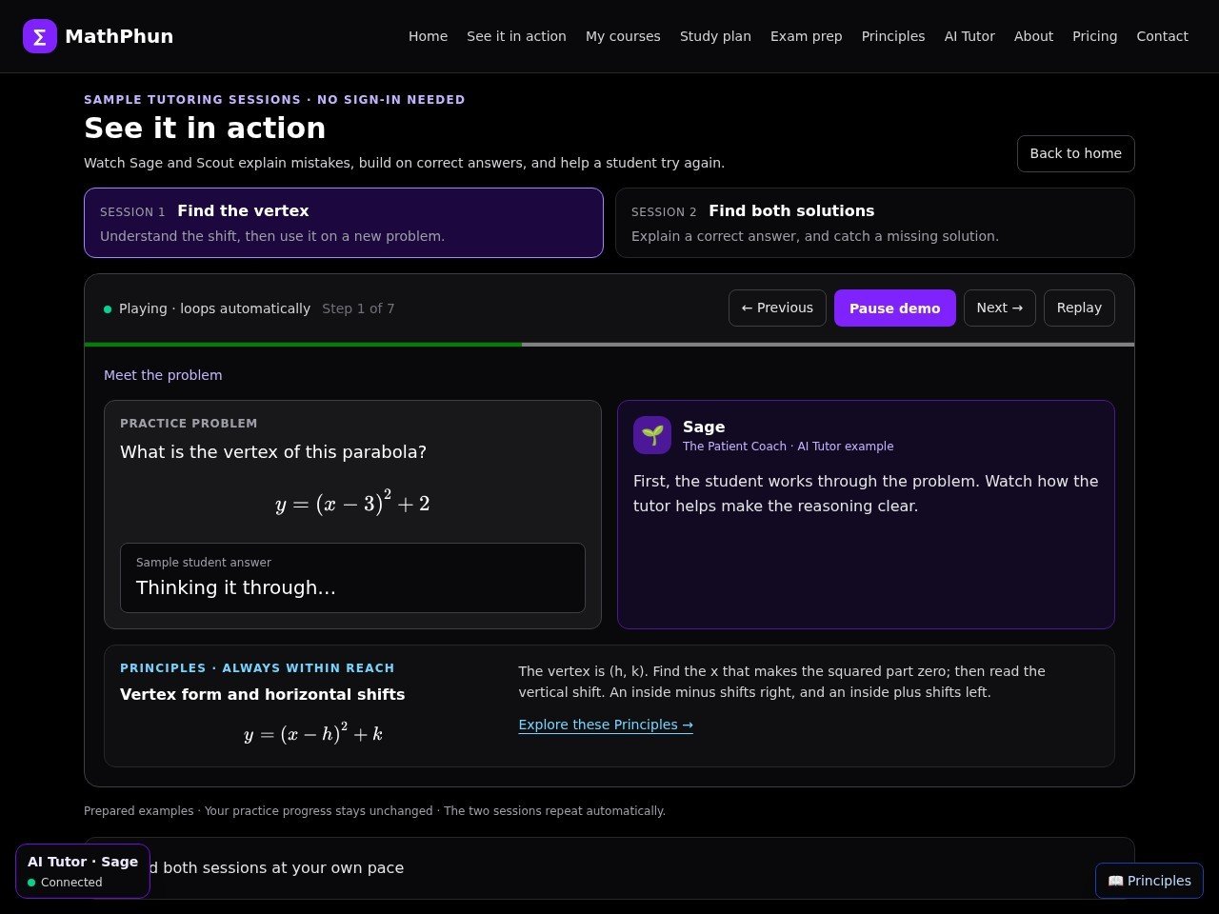This screenshot has height=914, width=1219.
Task: Open Exam prep page
Action: [x=806, y=36]
